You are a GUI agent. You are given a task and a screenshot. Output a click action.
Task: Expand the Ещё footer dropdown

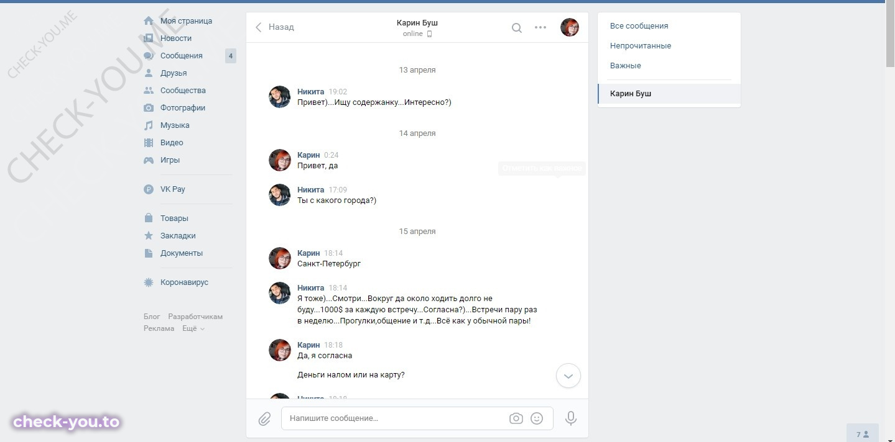click(x=193, y=328)
